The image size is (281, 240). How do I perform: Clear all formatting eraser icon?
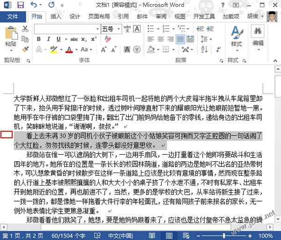[108, 39]
